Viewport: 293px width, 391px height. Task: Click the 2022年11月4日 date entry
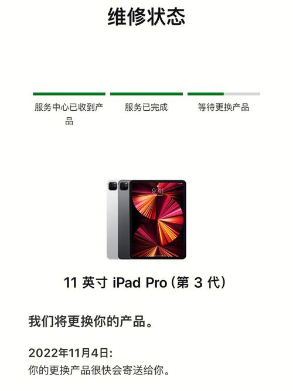click(x=70, y=353)
